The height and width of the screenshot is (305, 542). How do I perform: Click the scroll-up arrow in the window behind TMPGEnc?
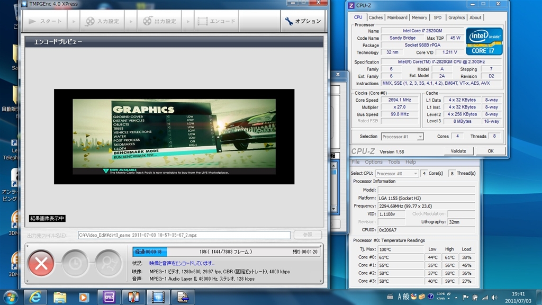pos(333,166)
